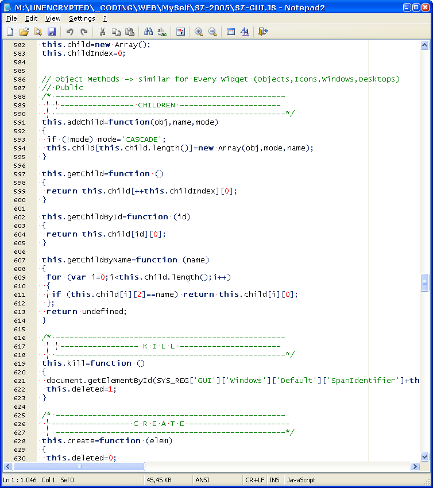Click the 'CHILDREN' comment header
Image resolution: width=433 pixels, height=488 pixels.
[156, 105]
